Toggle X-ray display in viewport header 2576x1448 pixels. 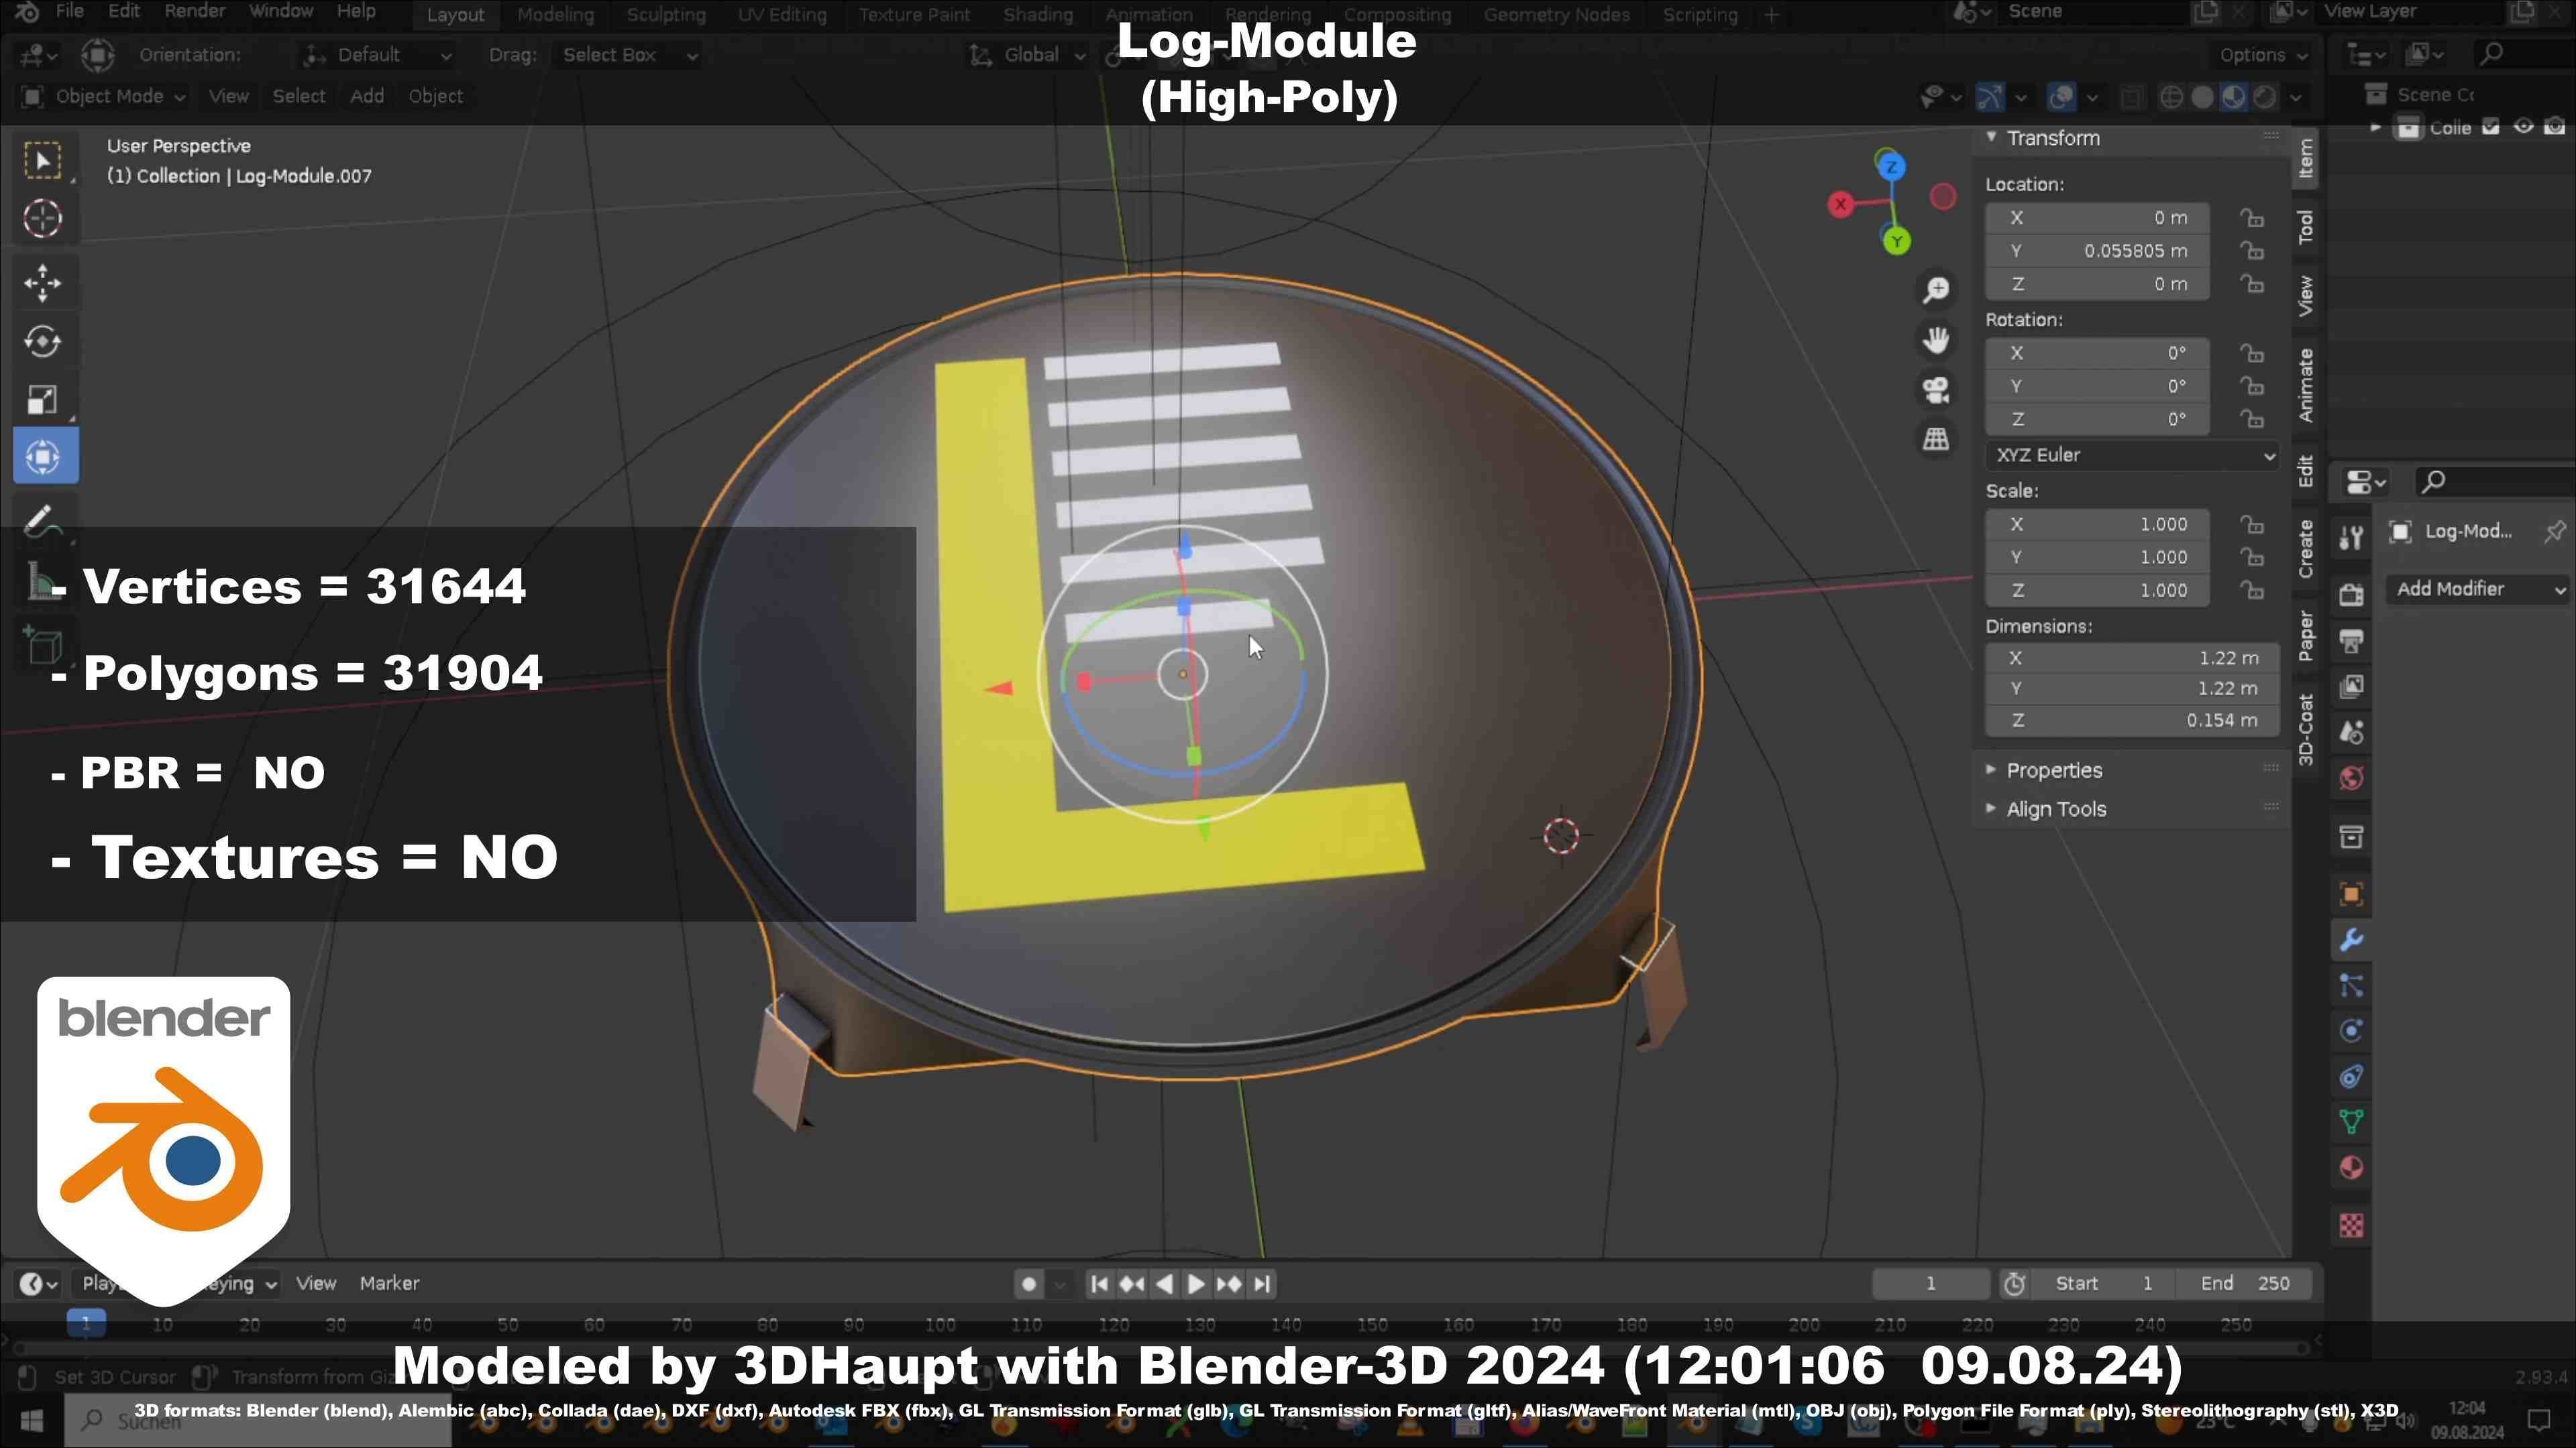pyautogui.click(x=2131, y=97)
